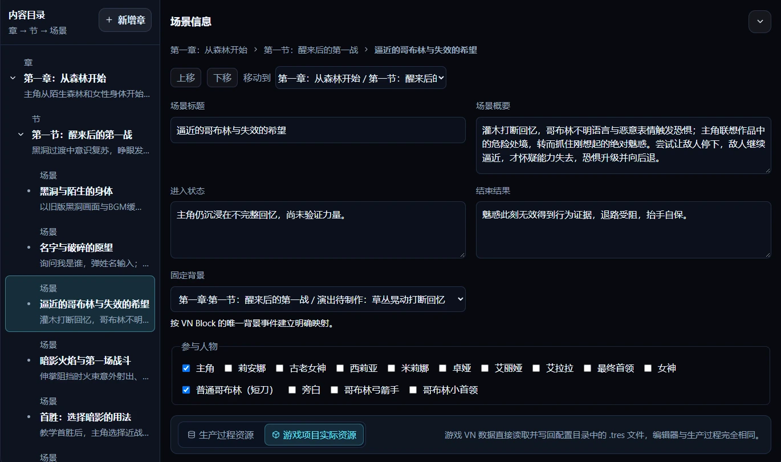This screenshot has height=462, width=781.
Task: Tick the 旁白 checkbox
Action: point(292,390)
